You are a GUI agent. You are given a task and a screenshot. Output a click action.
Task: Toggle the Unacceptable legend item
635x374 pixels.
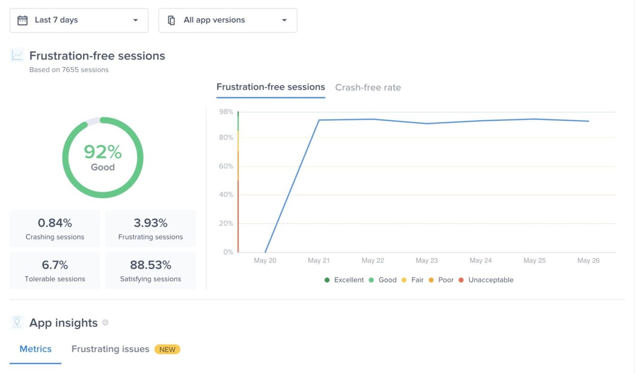486,280
